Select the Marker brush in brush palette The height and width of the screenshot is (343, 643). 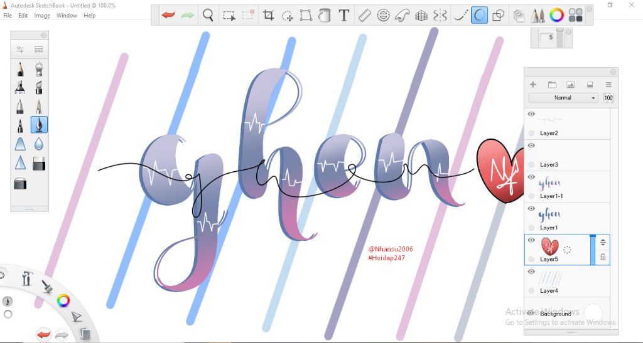point(20,88)
